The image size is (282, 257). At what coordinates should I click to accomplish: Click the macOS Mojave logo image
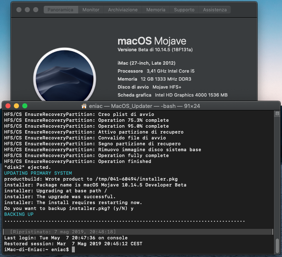[x=65, y=75]
